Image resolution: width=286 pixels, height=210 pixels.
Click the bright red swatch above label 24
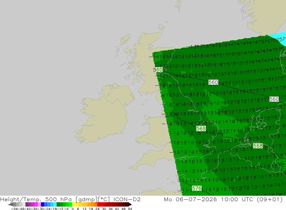pos(99,204)
